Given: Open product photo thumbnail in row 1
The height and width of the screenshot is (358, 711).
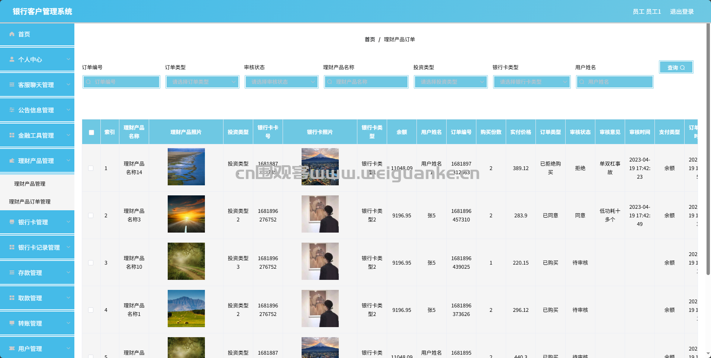Looking at the screenshot, I should click(x=186, y=167).
